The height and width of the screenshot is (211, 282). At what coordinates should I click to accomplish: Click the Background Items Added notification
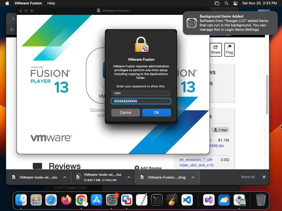pyautogui.click(x=230, y=23)
